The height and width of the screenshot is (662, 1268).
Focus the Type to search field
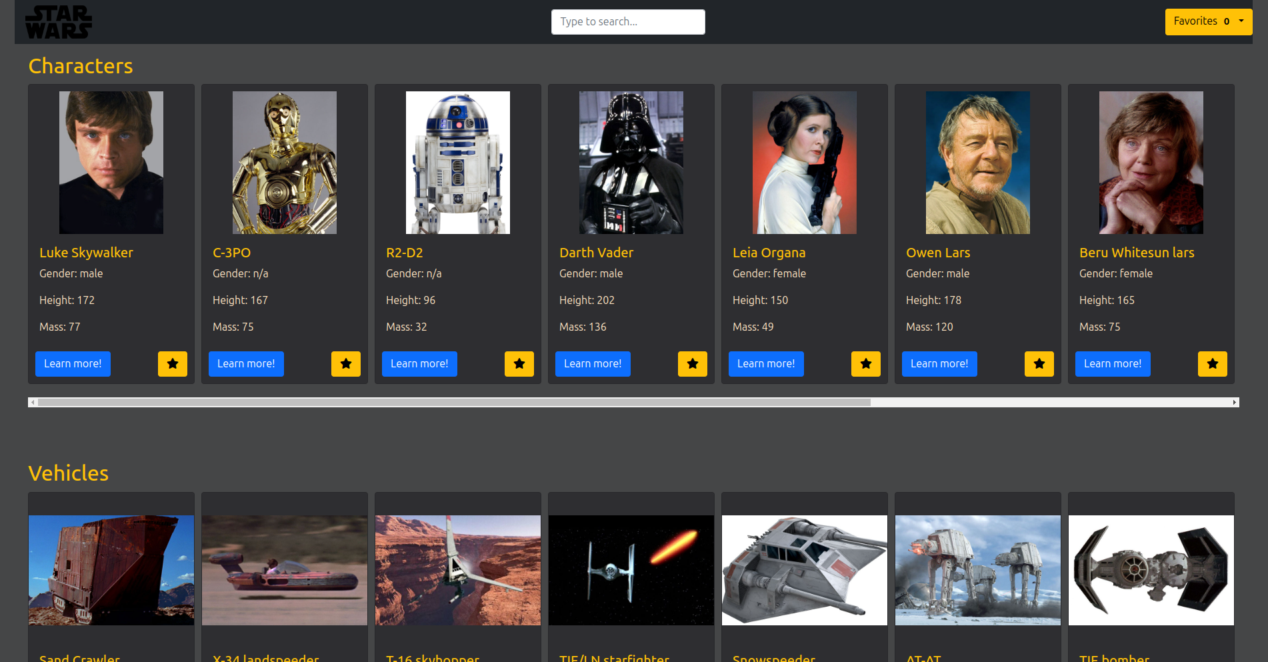coord(628,22)
